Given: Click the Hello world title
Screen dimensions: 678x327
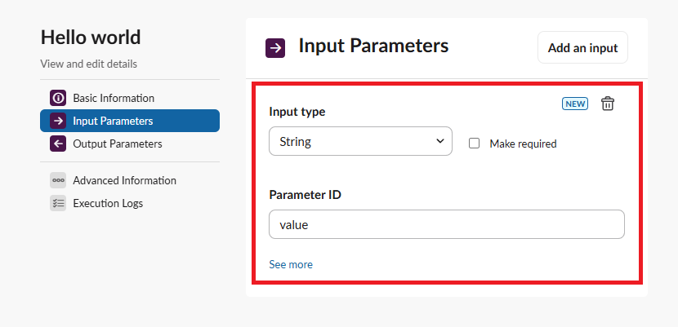Looking at the screenshot, I should click(x=91, y=37).
